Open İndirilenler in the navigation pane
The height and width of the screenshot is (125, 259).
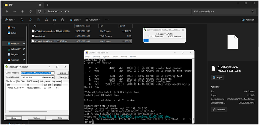(15, 49)
